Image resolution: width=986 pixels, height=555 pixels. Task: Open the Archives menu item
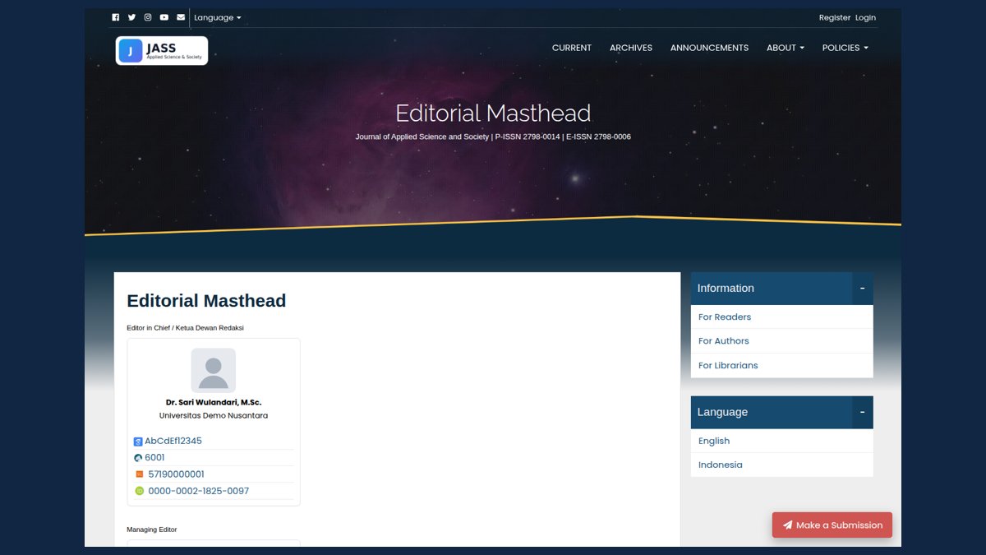[631, 48]
